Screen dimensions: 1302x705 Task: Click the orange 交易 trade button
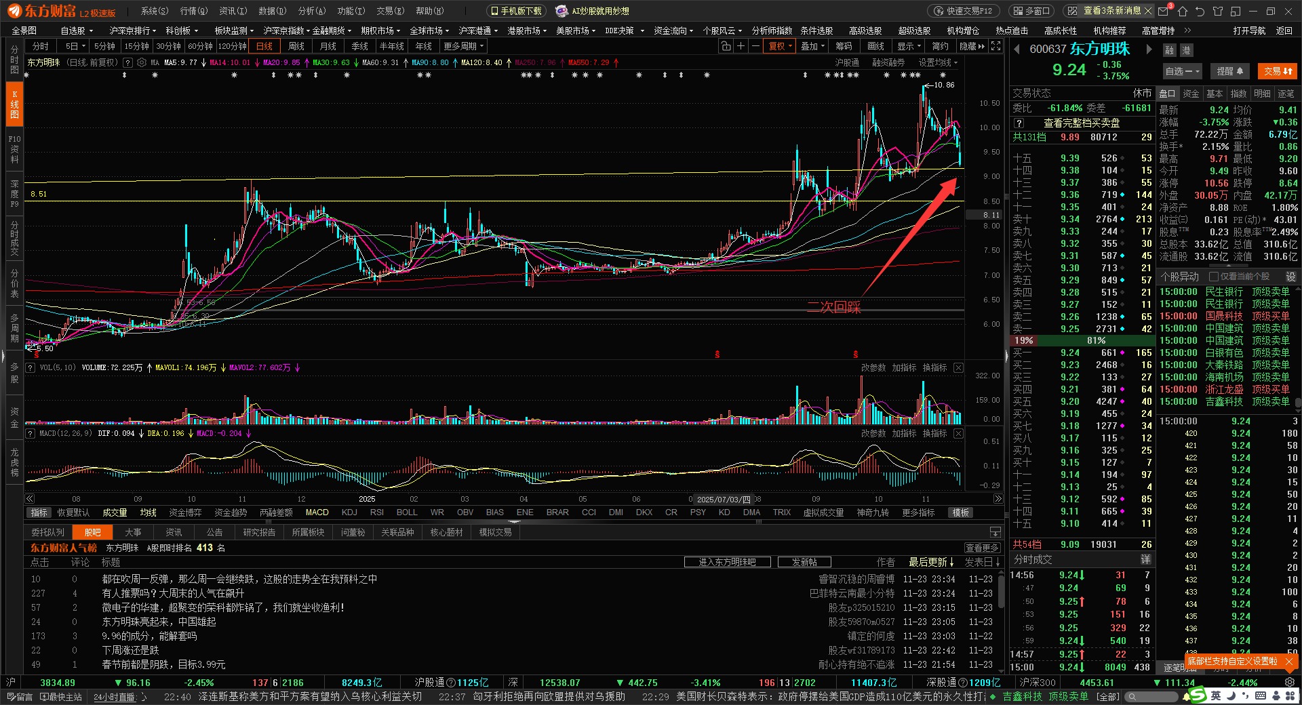[x=1278, y=71]
